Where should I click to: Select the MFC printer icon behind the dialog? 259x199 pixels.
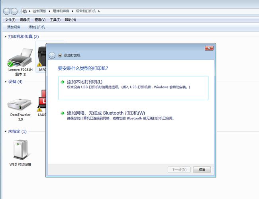click(x=41, y=57)
